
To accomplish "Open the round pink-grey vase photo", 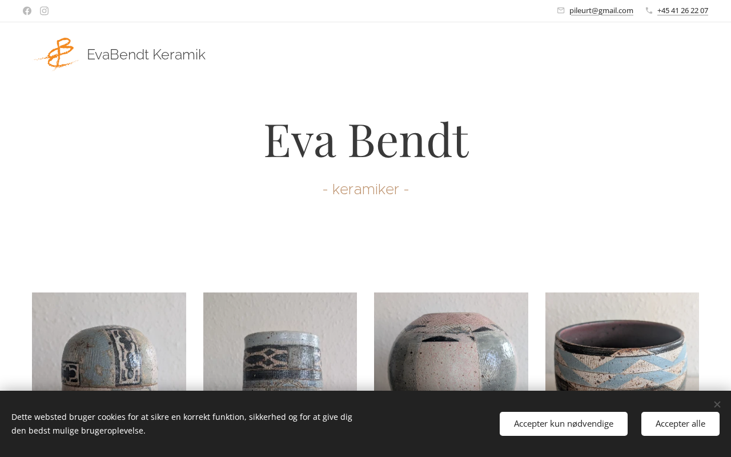I will coord(451,342).
